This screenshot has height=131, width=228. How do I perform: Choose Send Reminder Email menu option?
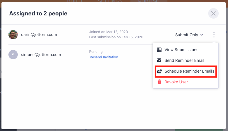point(184,60)
